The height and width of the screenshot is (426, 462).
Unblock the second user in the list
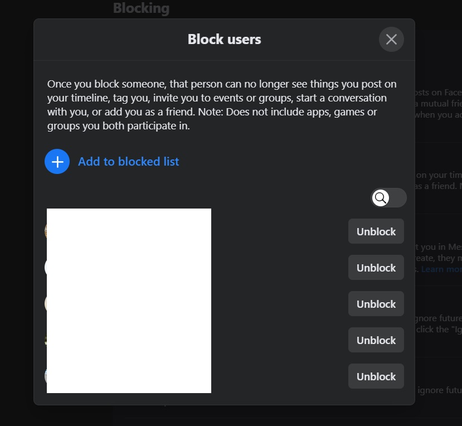[x=376, y=267]
